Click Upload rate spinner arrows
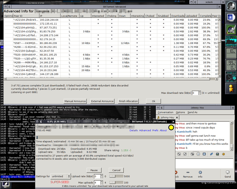This screenshot has height=189, width=237. [102, 176]
